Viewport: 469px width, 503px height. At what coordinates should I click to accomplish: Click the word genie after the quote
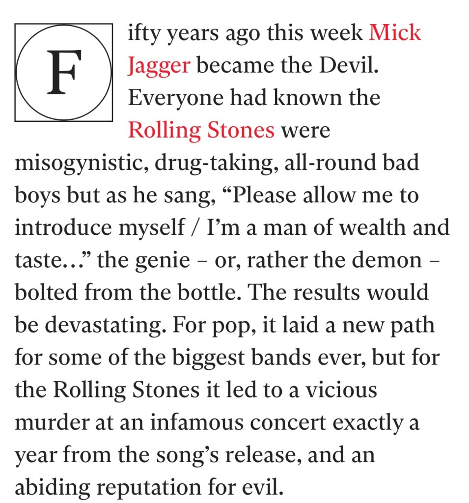coord(163,260)
